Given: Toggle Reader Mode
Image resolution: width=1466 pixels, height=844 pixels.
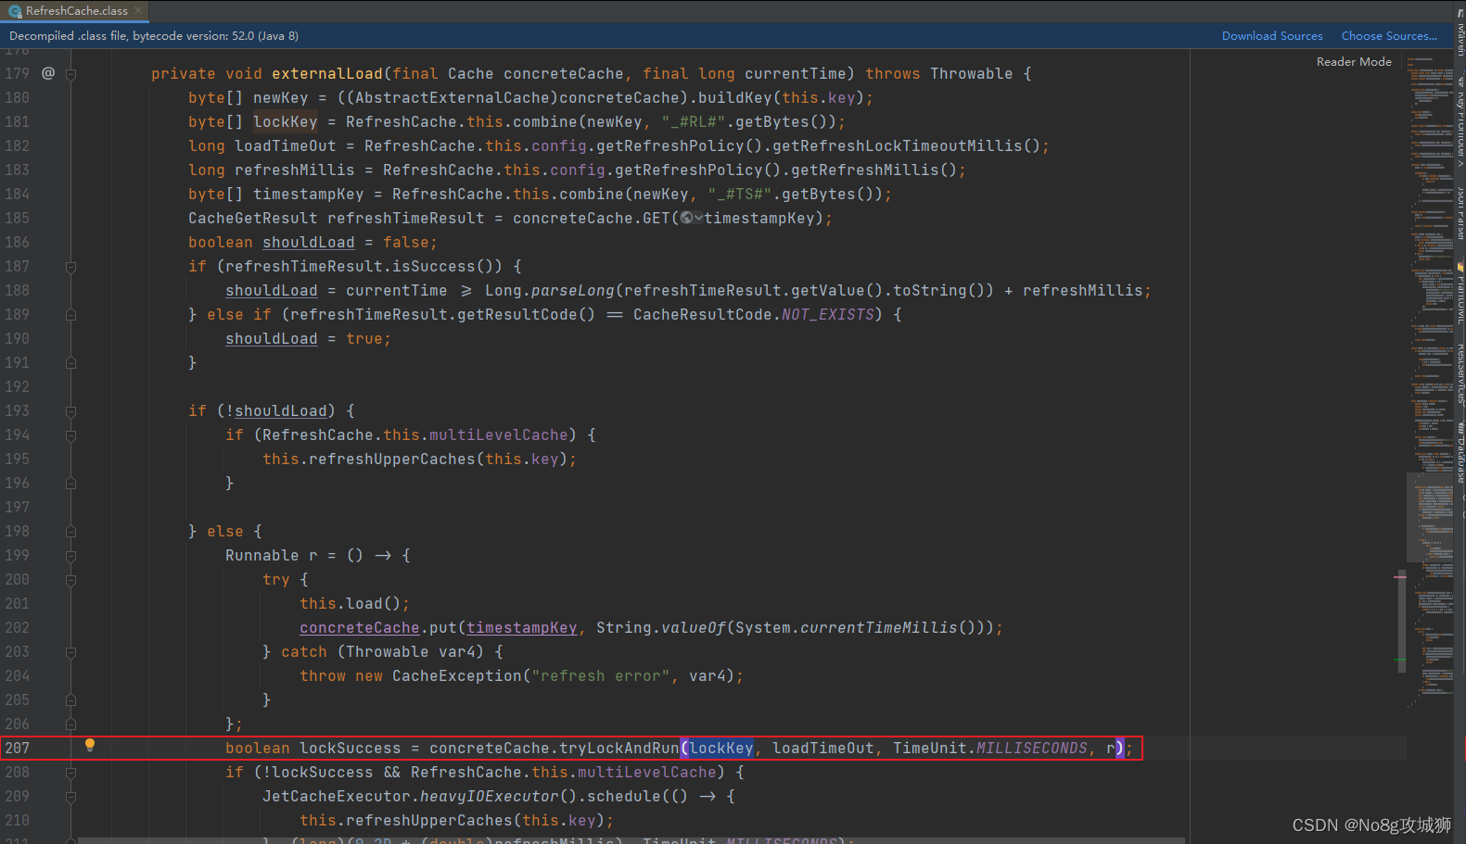Looking at the screenshot, I should (x=1354, y=62).
